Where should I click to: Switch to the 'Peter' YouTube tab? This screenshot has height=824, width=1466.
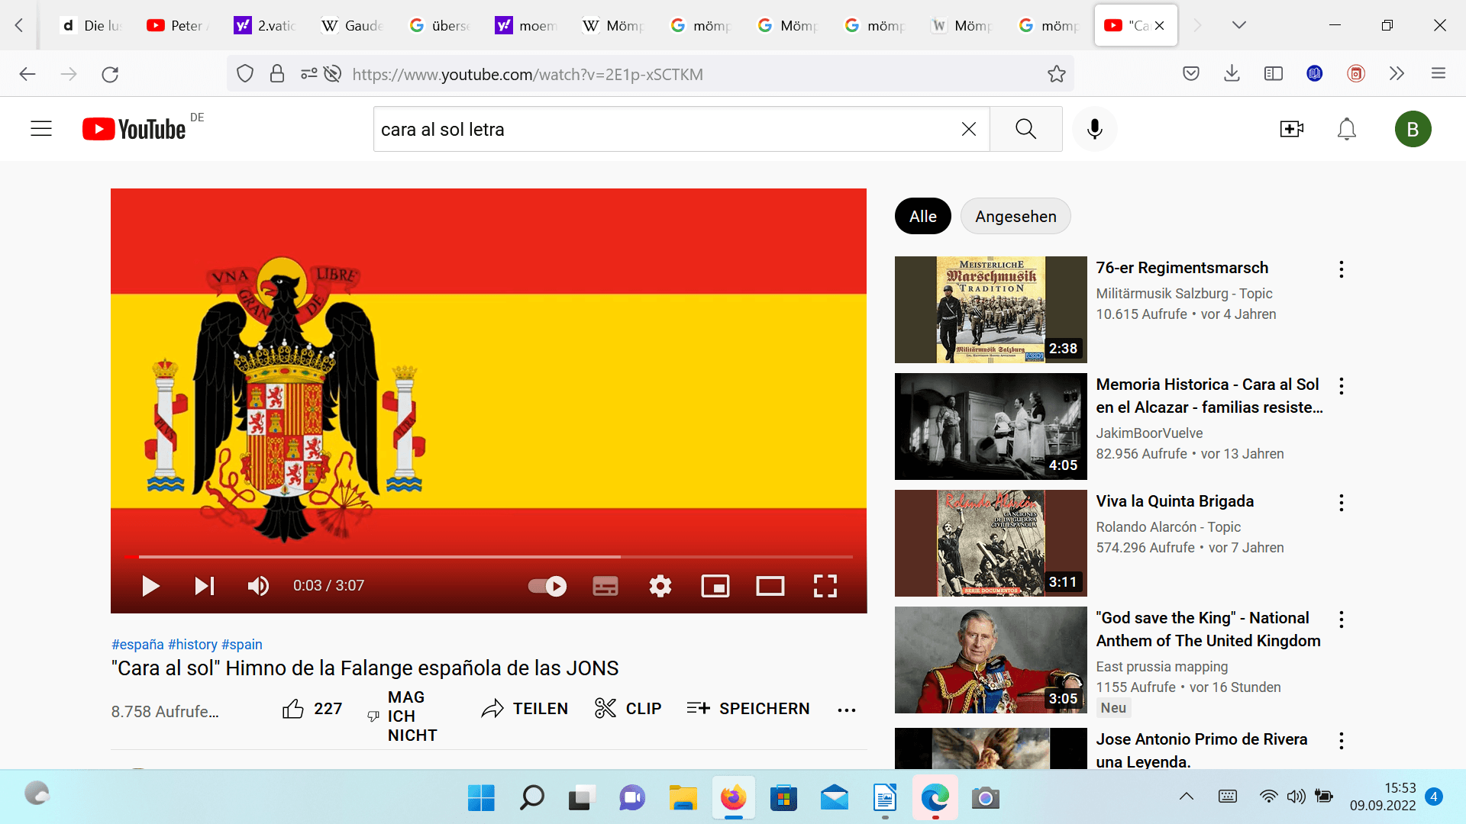point(179,25)
